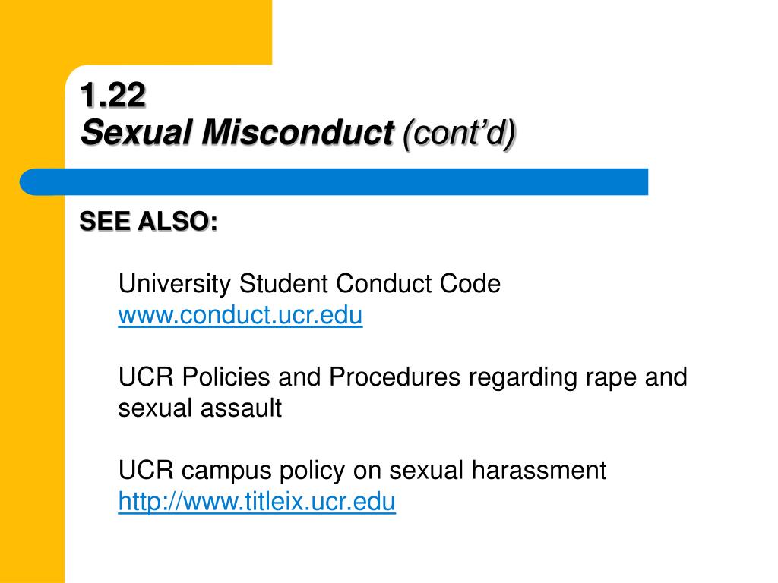Click the word "University" in the body text
Screen dimensions: 778x583
(175, 284)
